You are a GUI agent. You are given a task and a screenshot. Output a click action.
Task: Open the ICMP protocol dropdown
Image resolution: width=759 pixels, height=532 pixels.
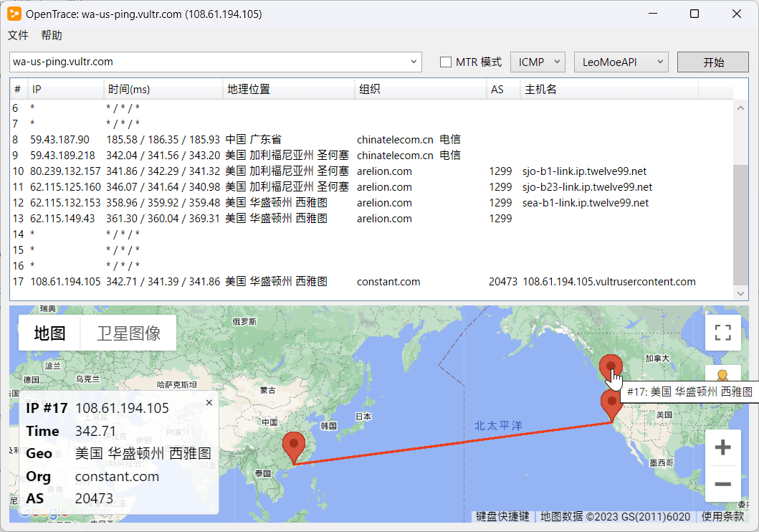coord(538,62)
